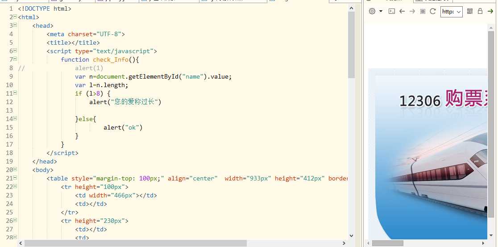Viewport: 498px width, 247px height.
Task: Click the preview pane vertical scrollbar thumb
Action: (491, 124)
